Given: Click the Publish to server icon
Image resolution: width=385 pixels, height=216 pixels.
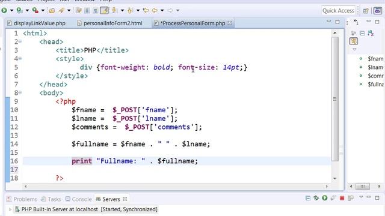Looking at the screenshot, I should click(x=351, y=198).
